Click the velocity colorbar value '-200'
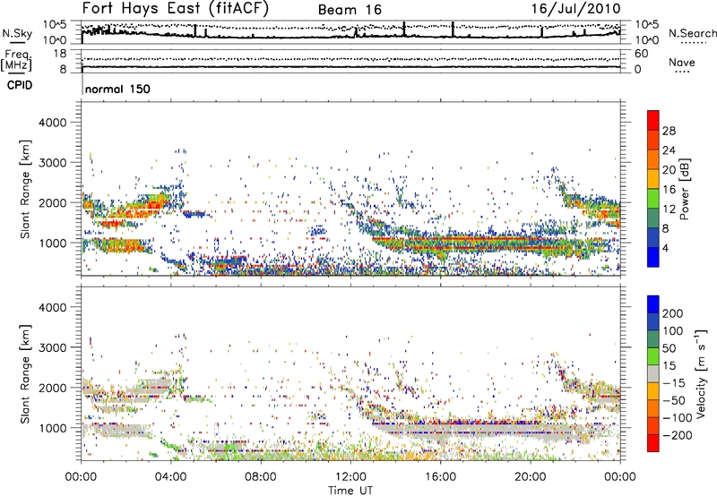 (x=678, y=435)
